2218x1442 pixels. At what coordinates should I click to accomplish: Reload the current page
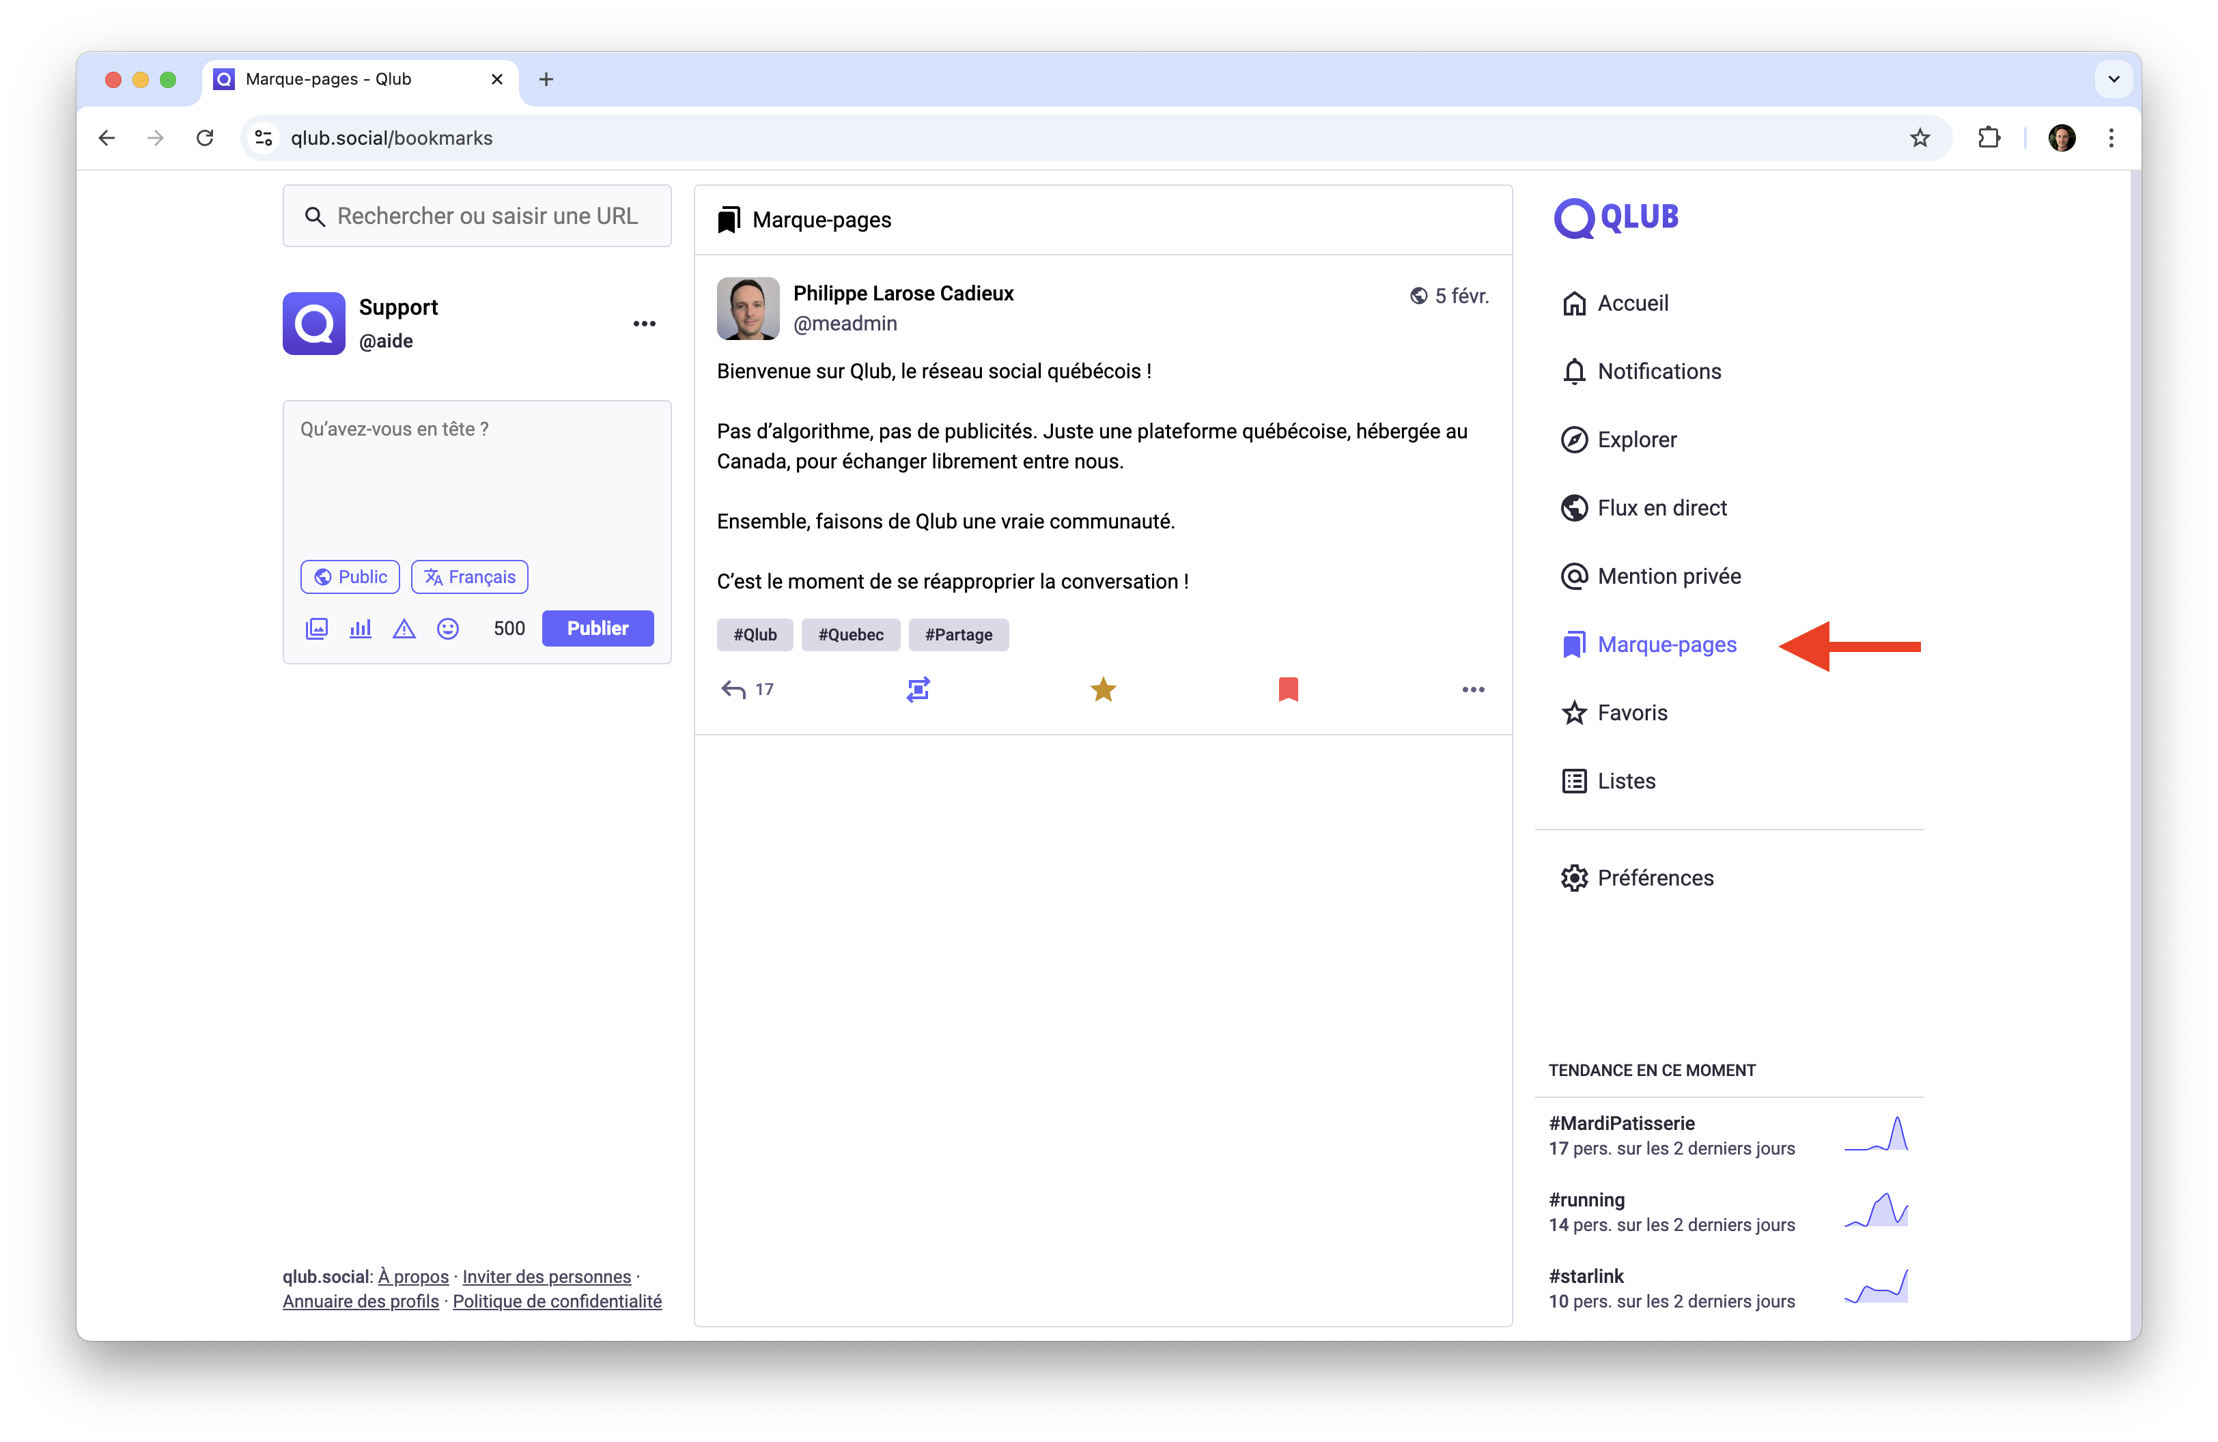tap(205, 138)
